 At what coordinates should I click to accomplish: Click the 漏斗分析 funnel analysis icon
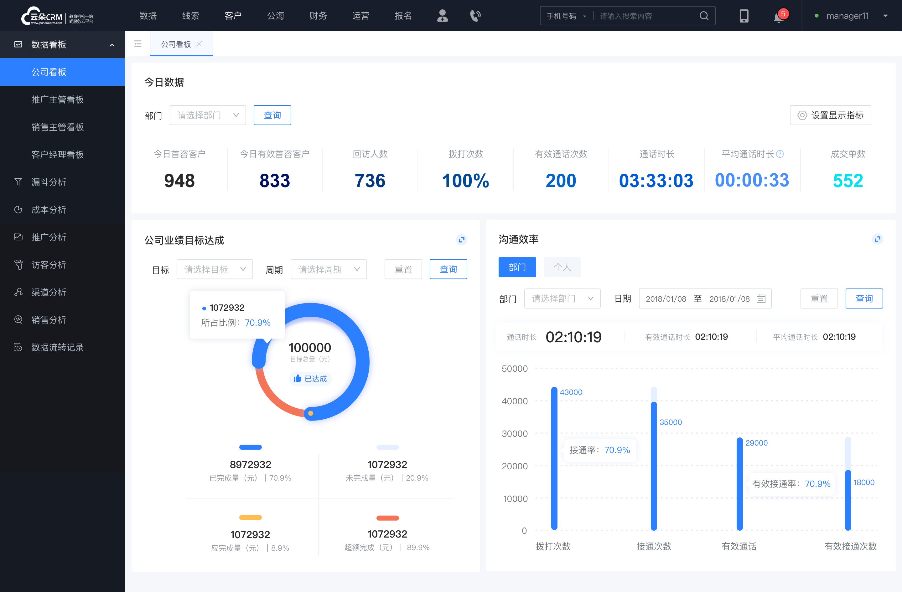click(18, 182)
